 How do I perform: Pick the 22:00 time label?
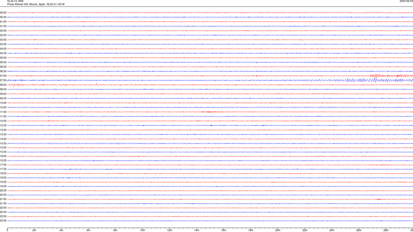tap(3, 208)
